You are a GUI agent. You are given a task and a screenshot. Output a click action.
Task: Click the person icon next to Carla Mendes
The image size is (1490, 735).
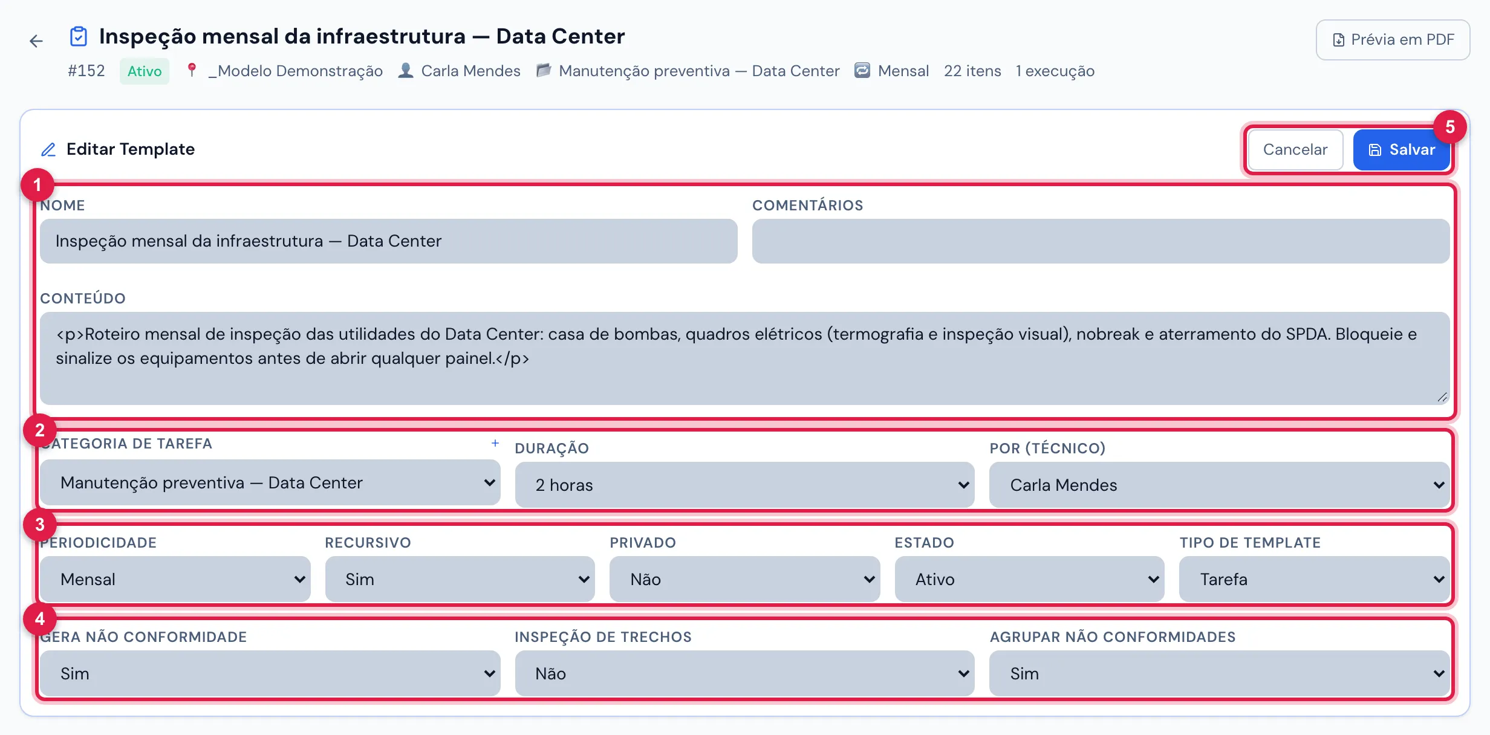406,71
